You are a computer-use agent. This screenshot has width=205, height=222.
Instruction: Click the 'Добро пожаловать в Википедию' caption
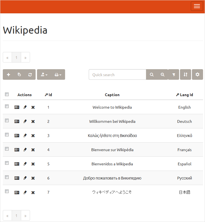pyautogui.click(x=112, y=178)
